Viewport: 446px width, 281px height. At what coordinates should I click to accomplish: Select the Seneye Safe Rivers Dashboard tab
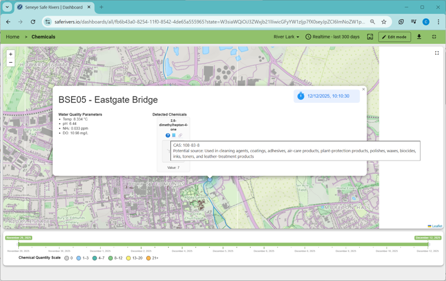click(x=54, y=7)
